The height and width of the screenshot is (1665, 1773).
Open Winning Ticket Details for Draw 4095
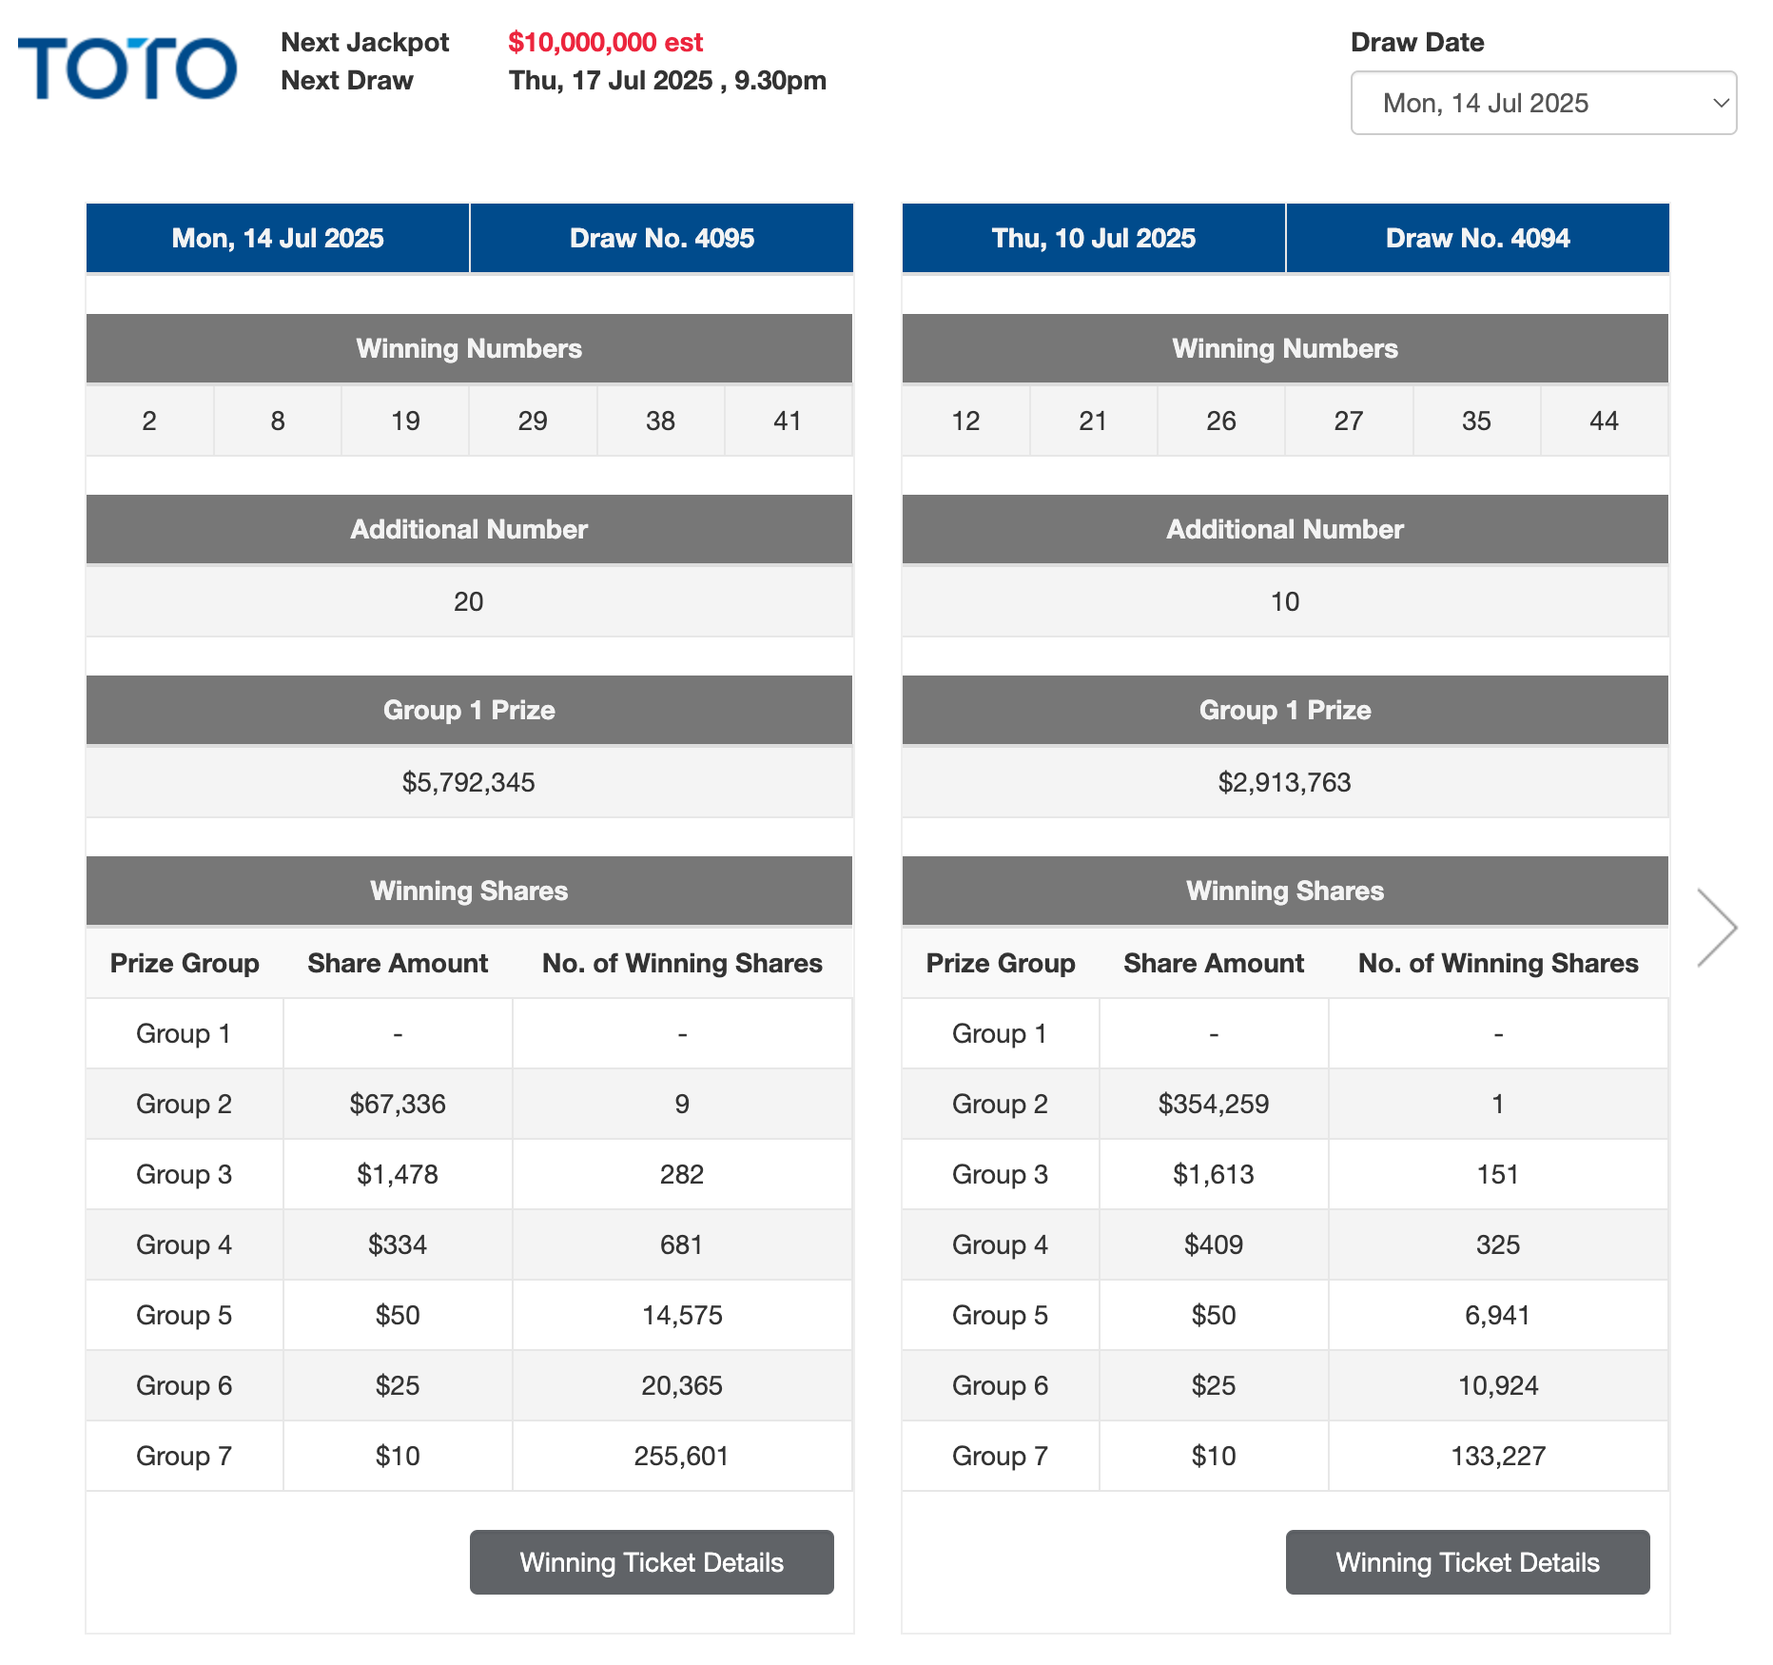tap(652, 1562)
